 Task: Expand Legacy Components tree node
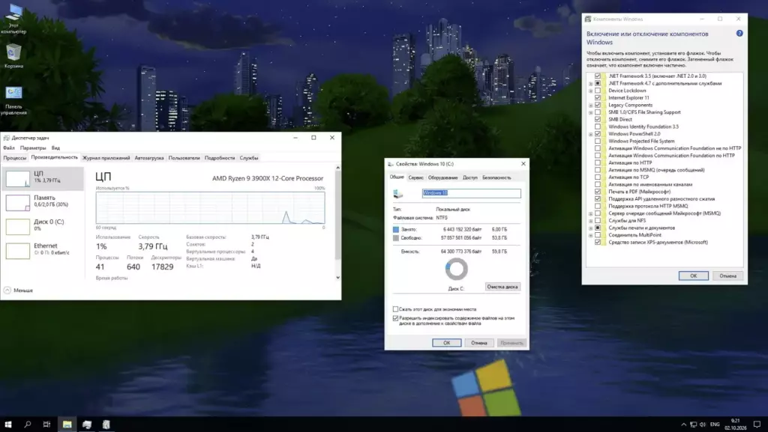(x=591, y=105)
